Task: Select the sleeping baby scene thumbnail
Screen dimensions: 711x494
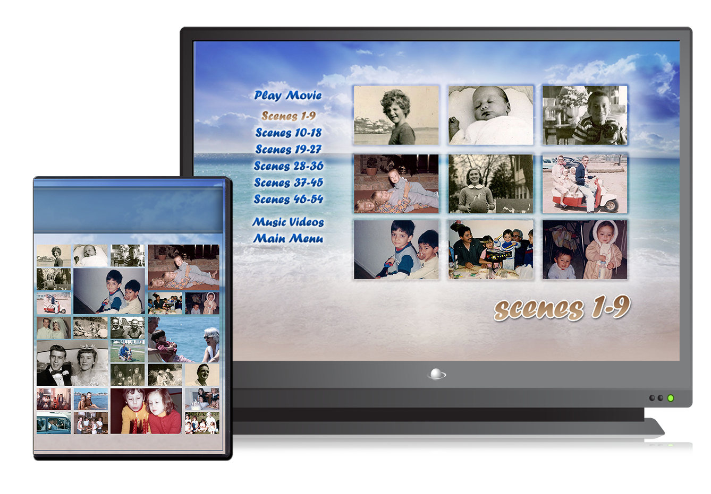Action: (490, 115)
